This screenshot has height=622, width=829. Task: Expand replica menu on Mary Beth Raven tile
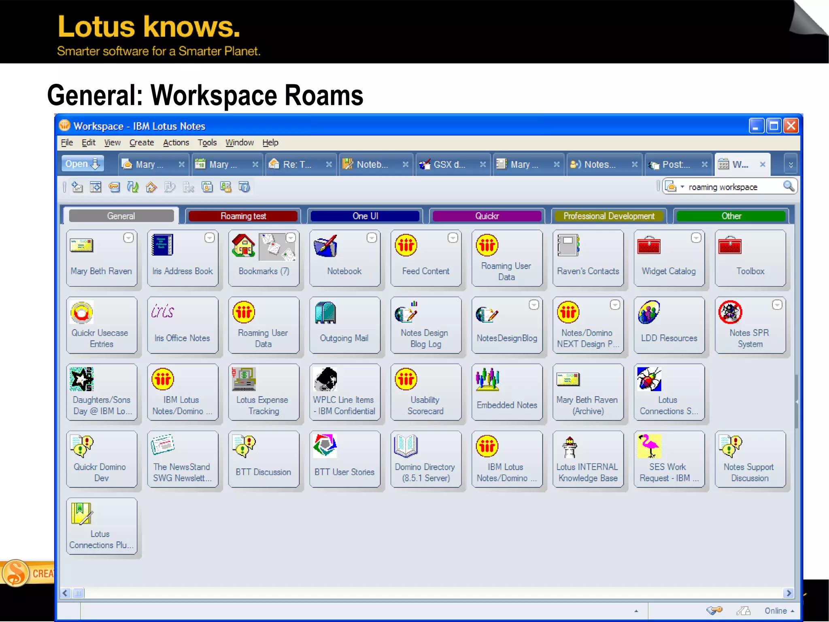point(128,238)
